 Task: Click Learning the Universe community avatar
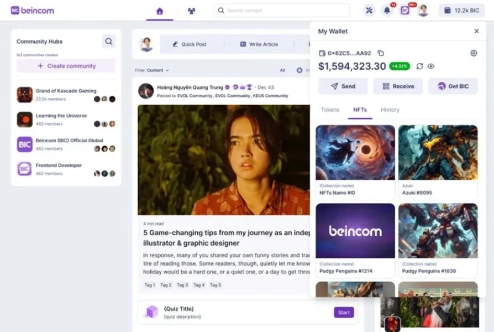[x=24, y=120]
